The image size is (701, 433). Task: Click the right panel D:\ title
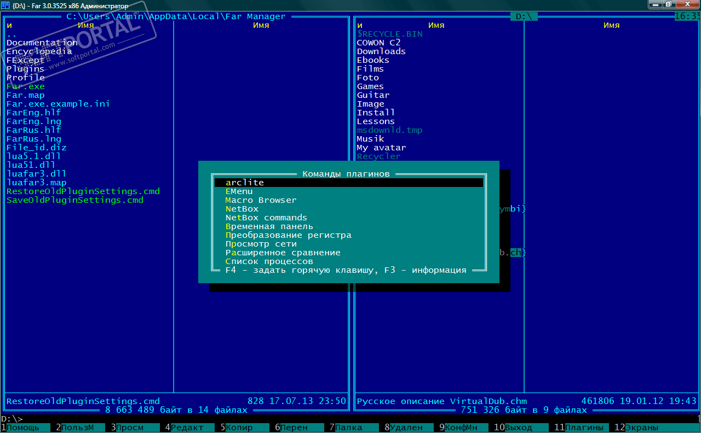pos(524,16)
